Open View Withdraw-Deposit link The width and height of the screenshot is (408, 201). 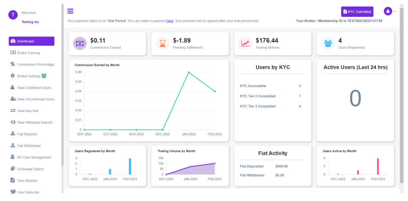pos(35,123)
